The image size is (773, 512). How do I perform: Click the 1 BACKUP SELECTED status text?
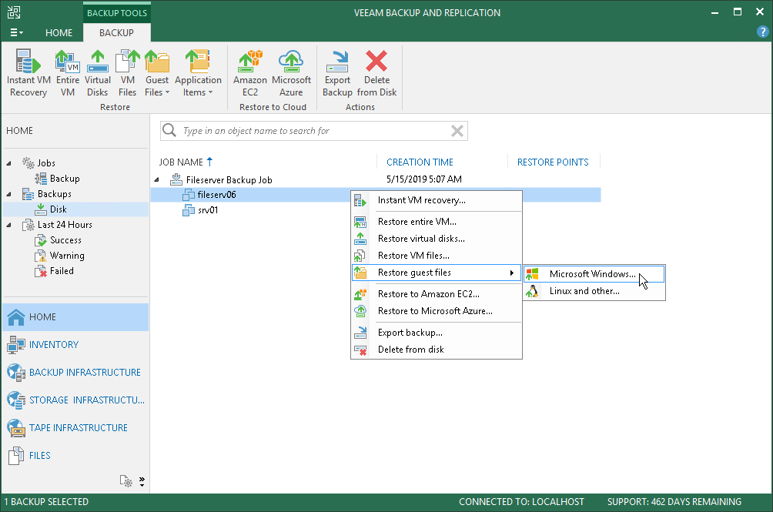46,502
